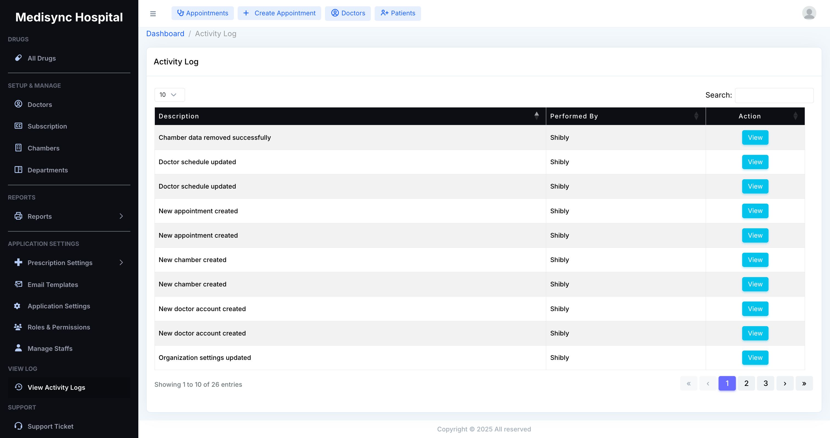Open Manage Staffs in sidebar

click(x=69, y=349)
